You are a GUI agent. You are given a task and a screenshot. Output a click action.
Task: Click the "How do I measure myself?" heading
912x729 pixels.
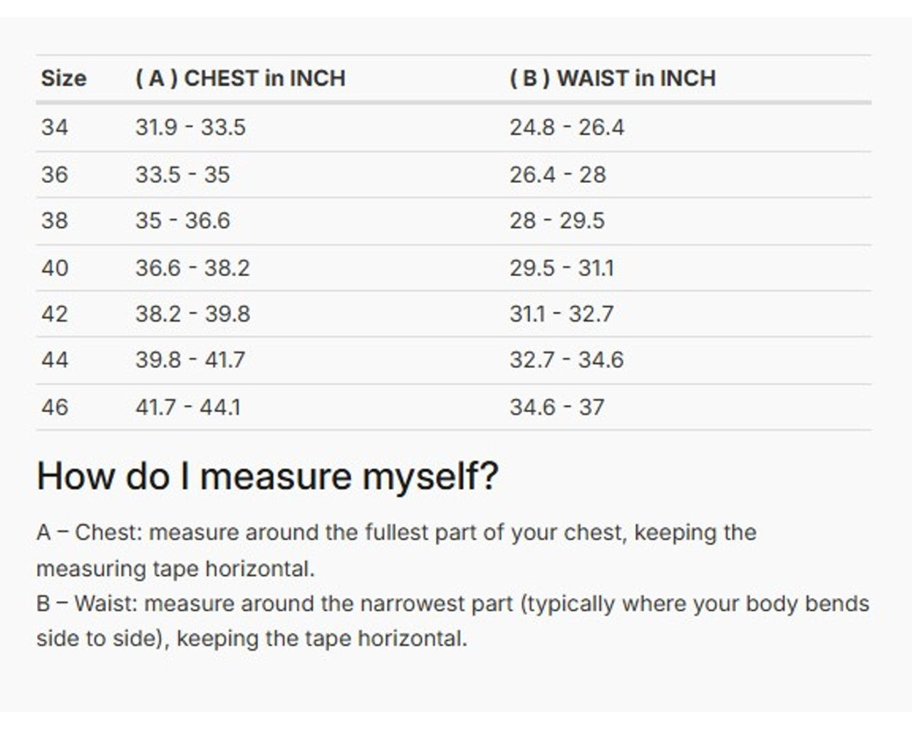267,476
